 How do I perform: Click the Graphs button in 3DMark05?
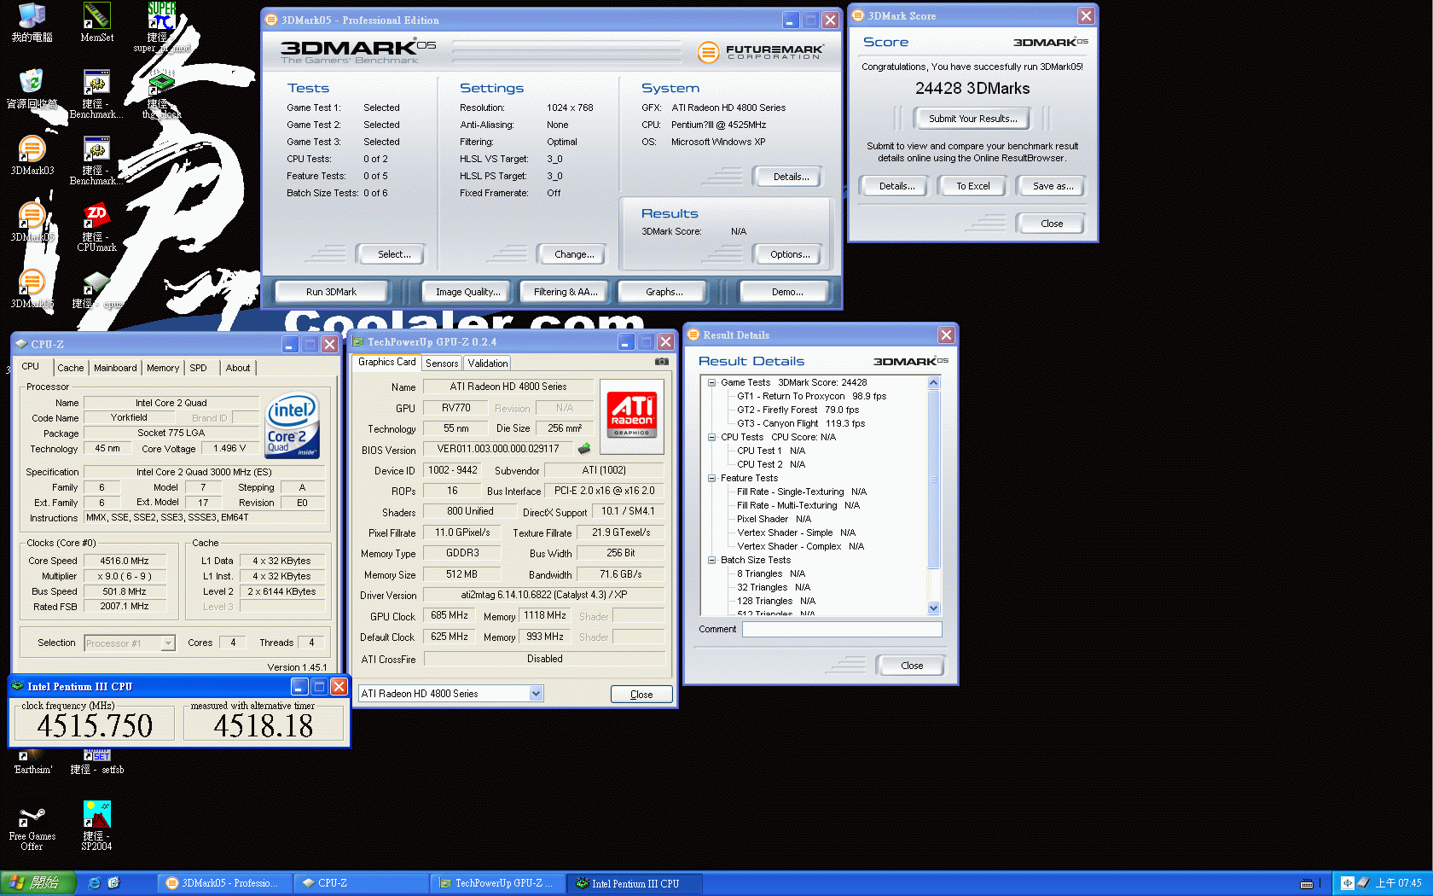[664, 292]
